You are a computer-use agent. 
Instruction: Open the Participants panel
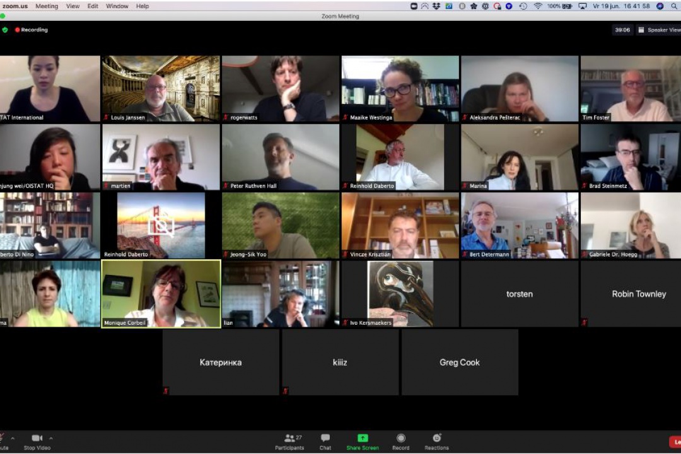(289, 441)
